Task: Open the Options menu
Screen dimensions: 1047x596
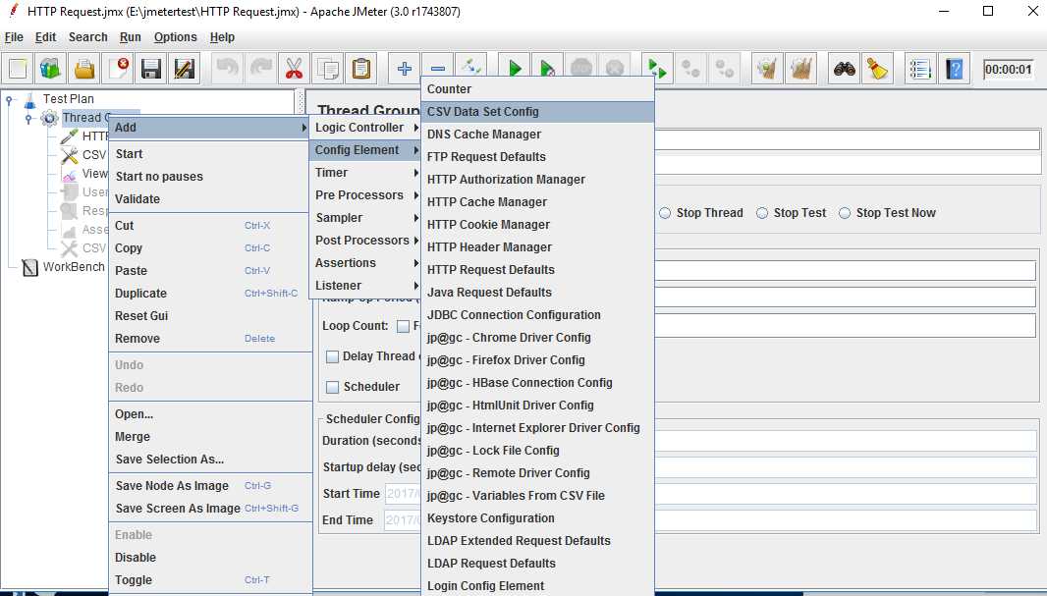Action: pyautogui.click(x=176, y=37)
